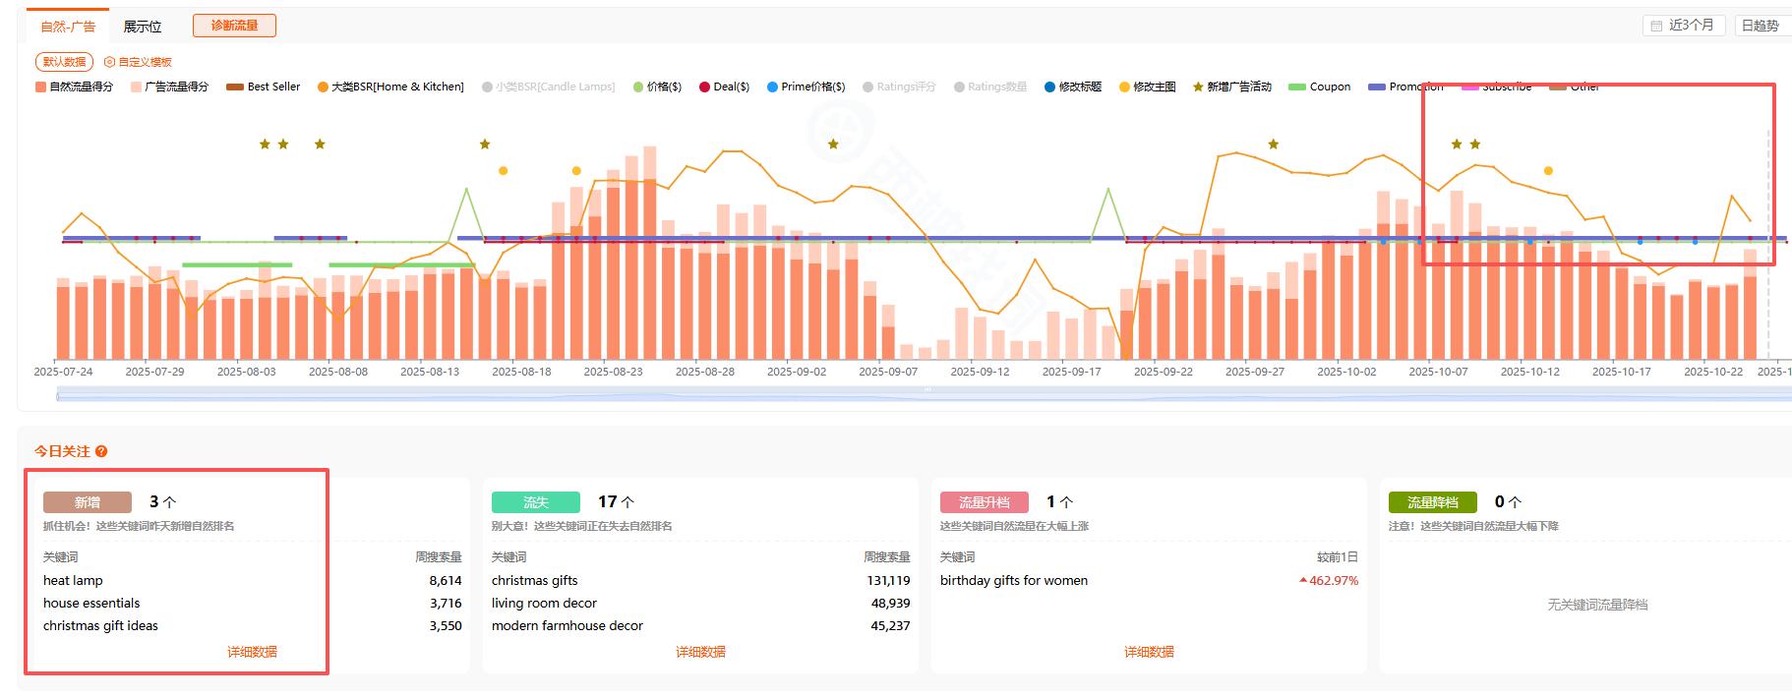Toggle the Coupon legend series
The height and width of the screenshot is (697, 1792).
click(1319, 87)
